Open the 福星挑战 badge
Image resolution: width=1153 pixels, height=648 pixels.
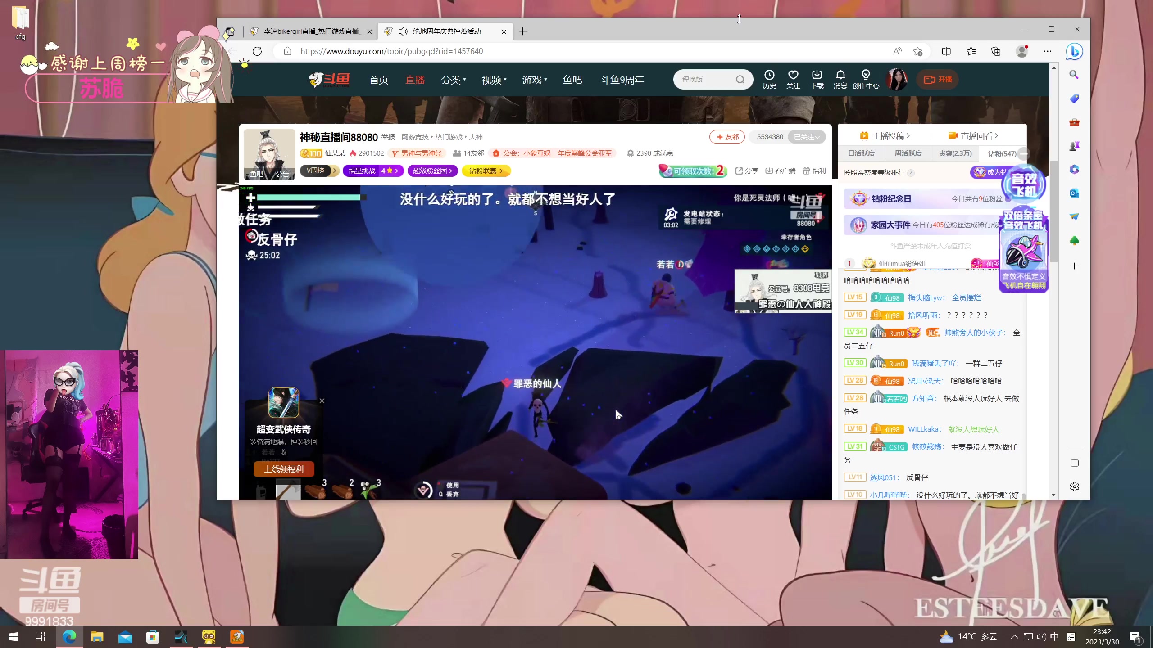click(x=373, y=171)
